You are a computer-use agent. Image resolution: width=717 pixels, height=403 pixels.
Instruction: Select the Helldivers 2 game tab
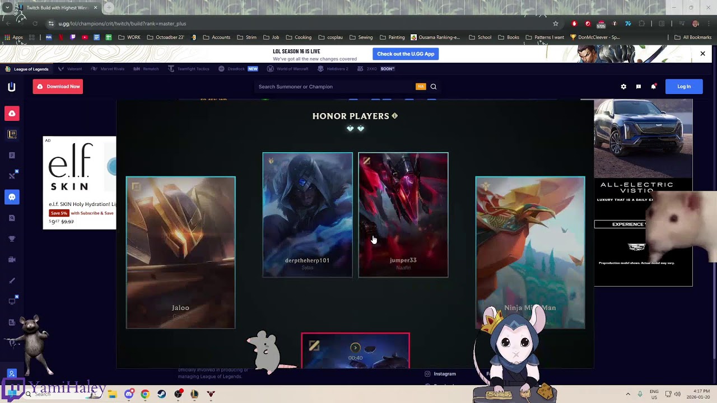click(x=333, y=69)
